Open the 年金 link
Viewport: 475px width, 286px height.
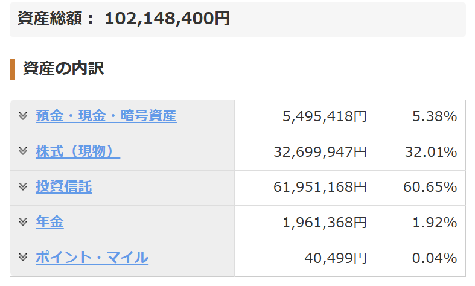click(49, 222)
